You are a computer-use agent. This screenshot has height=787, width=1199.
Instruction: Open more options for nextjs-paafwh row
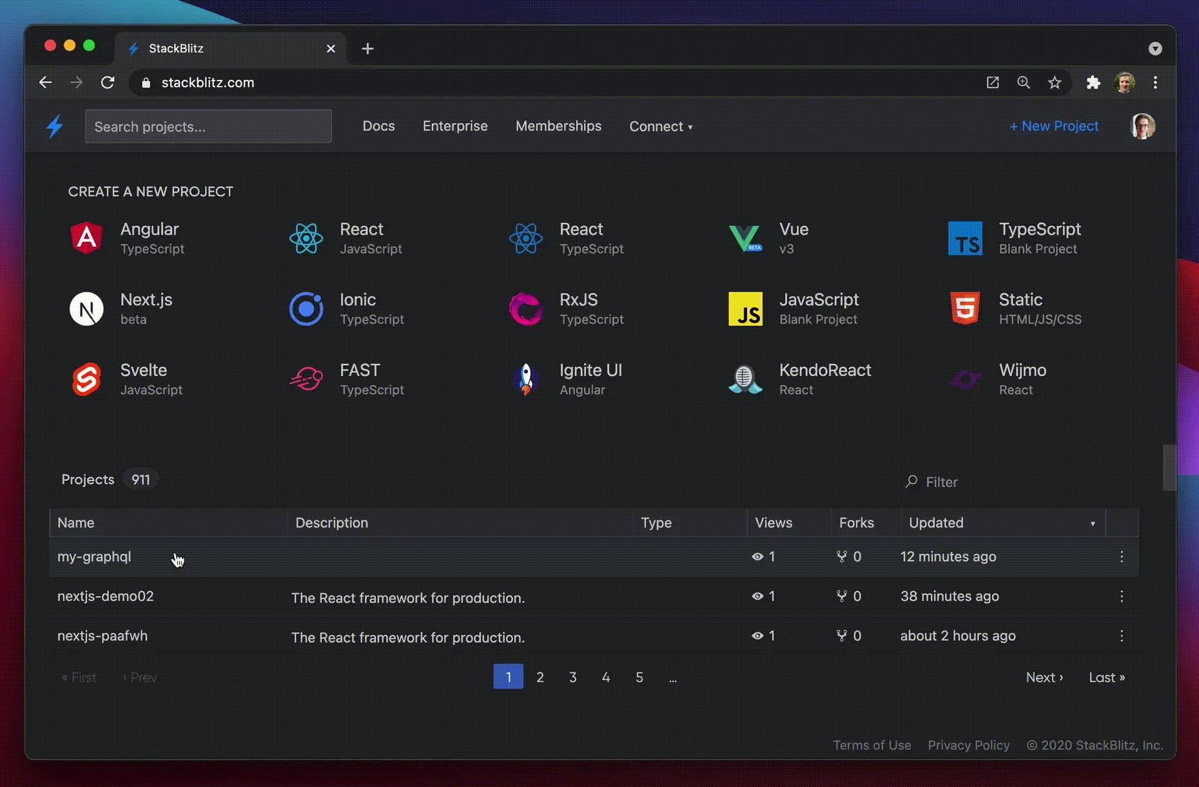(1122, 636)
